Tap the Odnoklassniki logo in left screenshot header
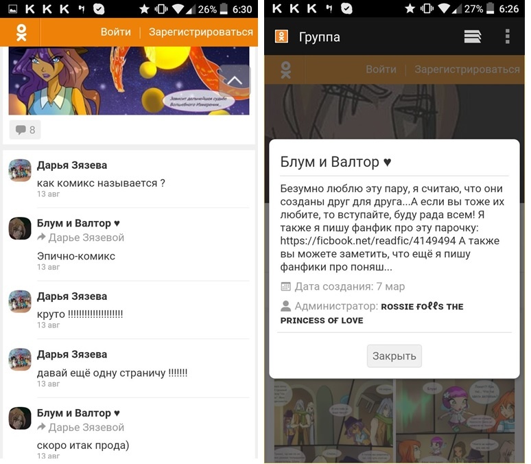 21,32
